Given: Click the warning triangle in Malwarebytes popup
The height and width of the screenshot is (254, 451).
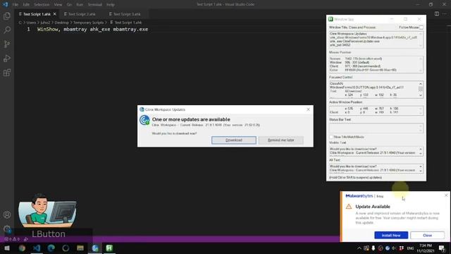Looking at the screenshot, I should (x=349, y=207).
